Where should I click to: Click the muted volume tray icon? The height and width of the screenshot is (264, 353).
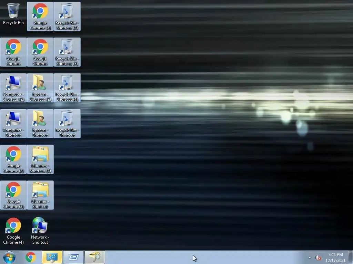[x=318, y=258]
